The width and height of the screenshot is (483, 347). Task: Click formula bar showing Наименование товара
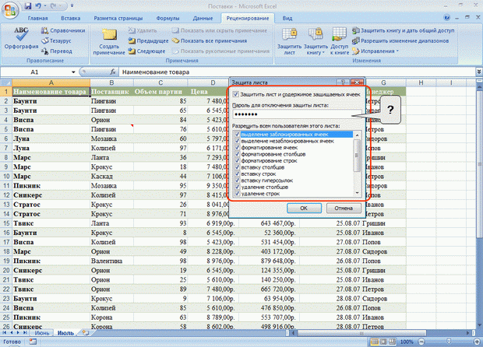pyautogui.click(x=297, y=72)
